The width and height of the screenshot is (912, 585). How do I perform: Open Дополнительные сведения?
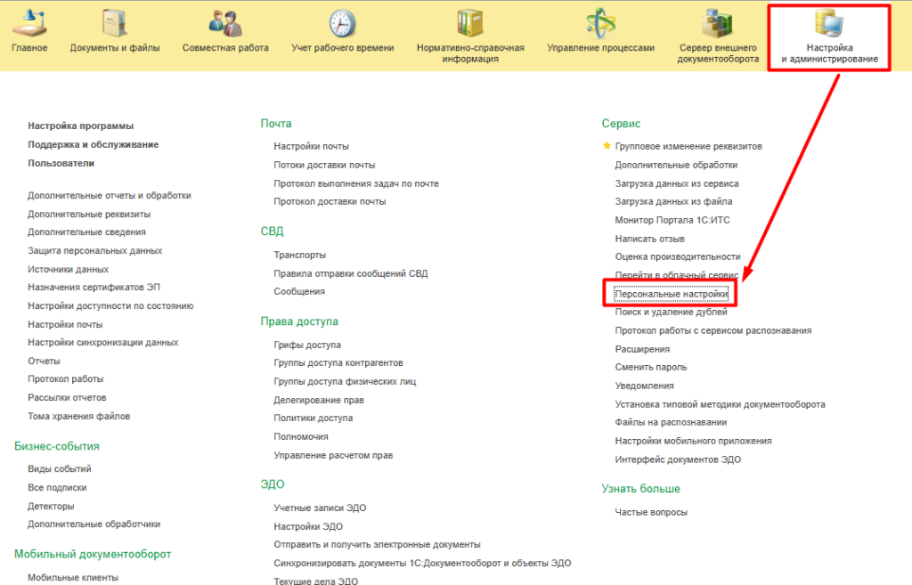pyautogui.click(x=86, y=232)
